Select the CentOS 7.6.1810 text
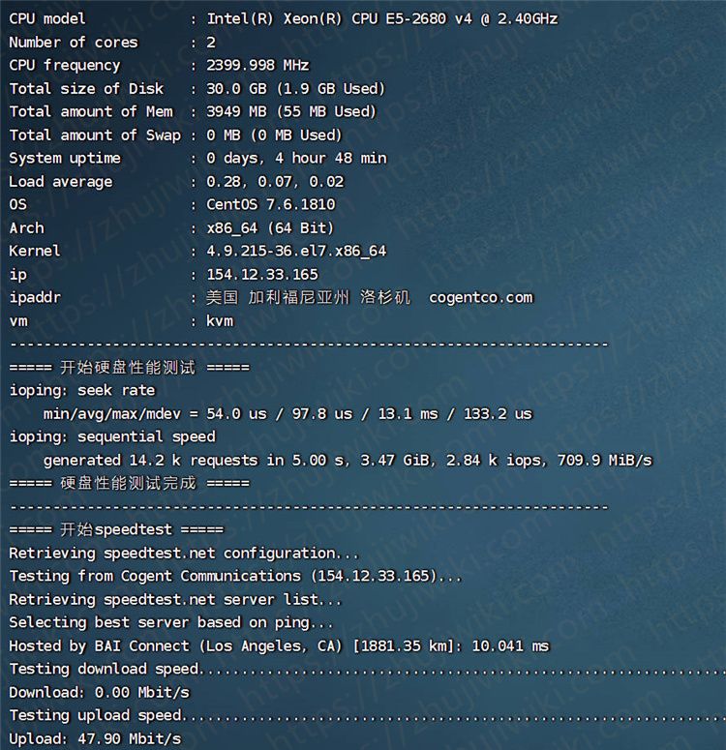 [269, 204]
